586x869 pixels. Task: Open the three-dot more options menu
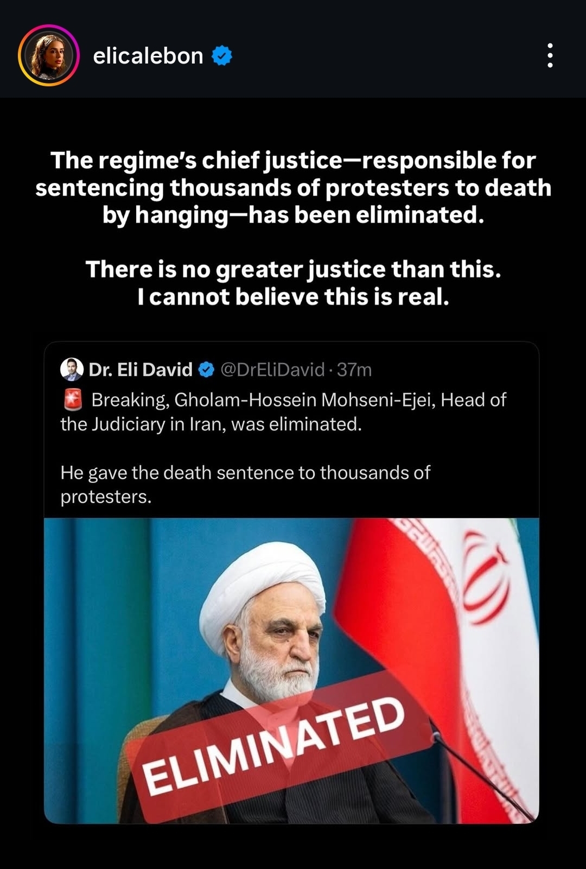[550, 56]
